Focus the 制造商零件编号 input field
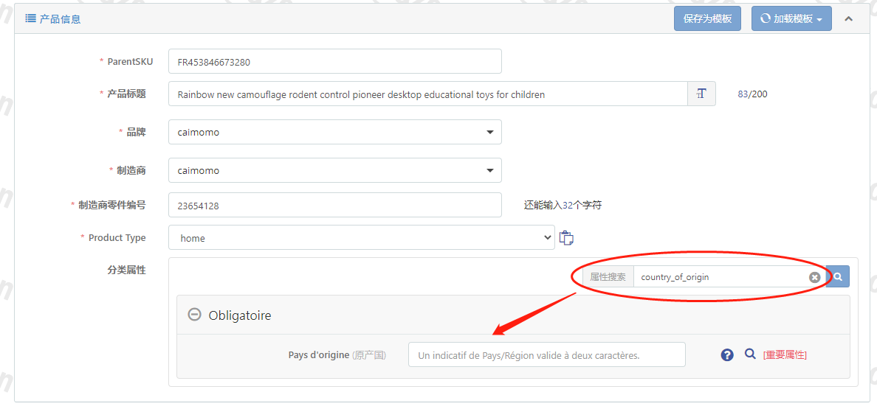Viewport: 877px width, 409px height. click(334, 206)
